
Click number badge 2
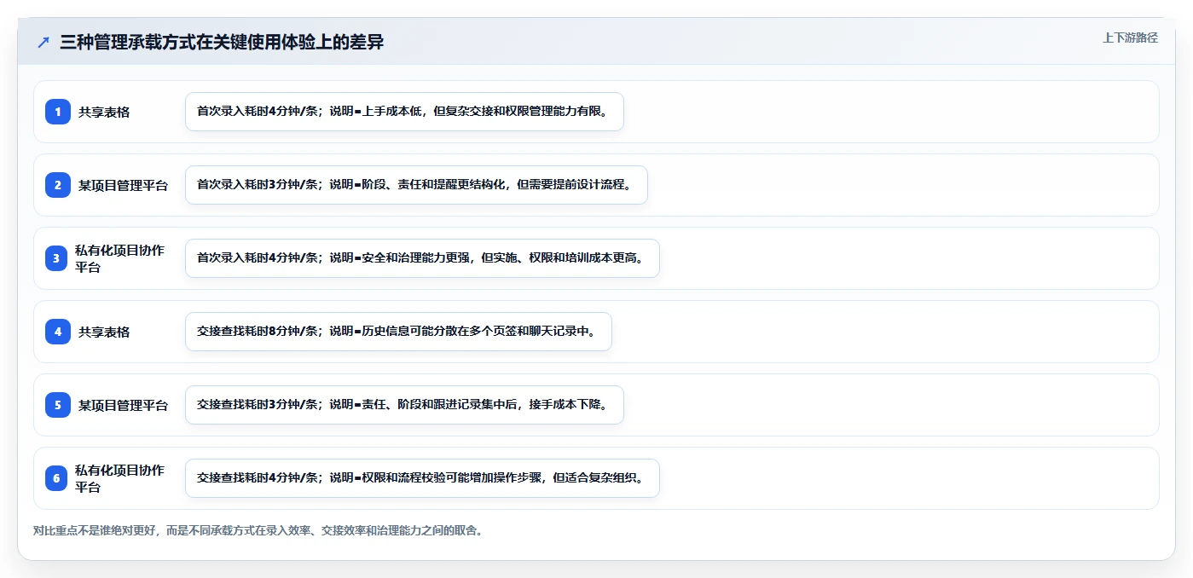[58, 185]
